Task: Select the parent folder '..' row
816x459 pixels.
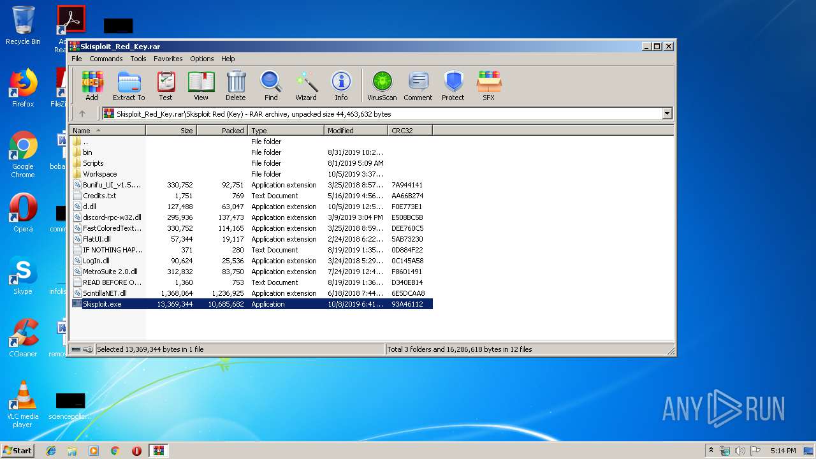Action: tap(251, 142)
